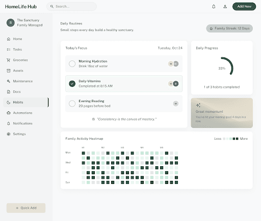
Task: Click the Add New button
Action: coord(244,7)
